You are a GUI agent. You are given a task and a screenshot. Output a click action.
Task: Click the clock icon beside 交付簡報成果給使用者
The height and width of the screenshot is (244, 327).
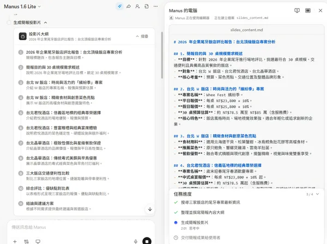tap(176, 237)
